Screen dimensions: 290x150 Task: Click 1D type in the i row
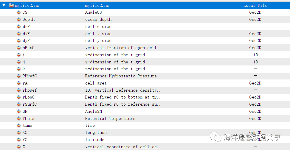[255, 55]
